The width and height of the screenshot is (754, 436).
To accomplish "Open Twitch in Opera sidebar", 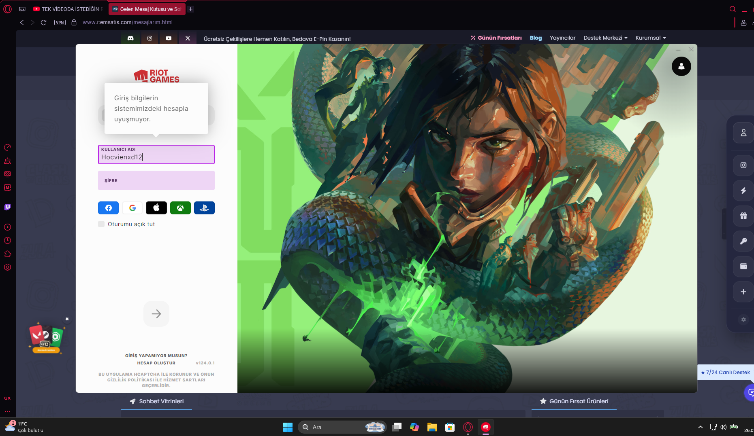I will 7,207.
